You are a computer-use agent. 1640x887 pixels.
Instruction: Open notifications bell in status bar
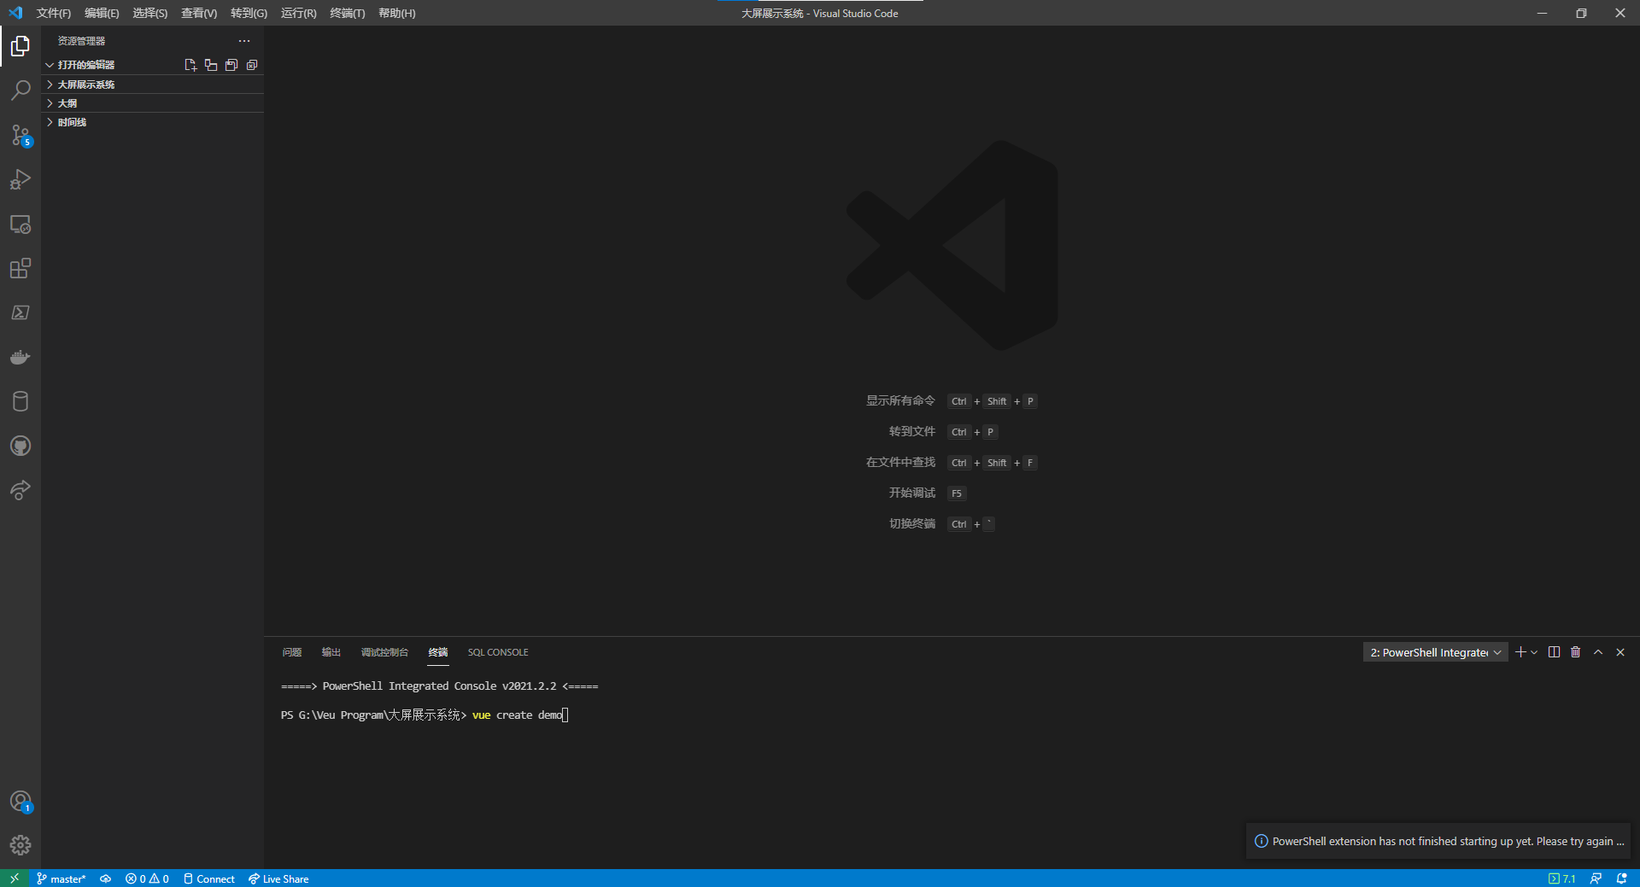(1621, 878)
